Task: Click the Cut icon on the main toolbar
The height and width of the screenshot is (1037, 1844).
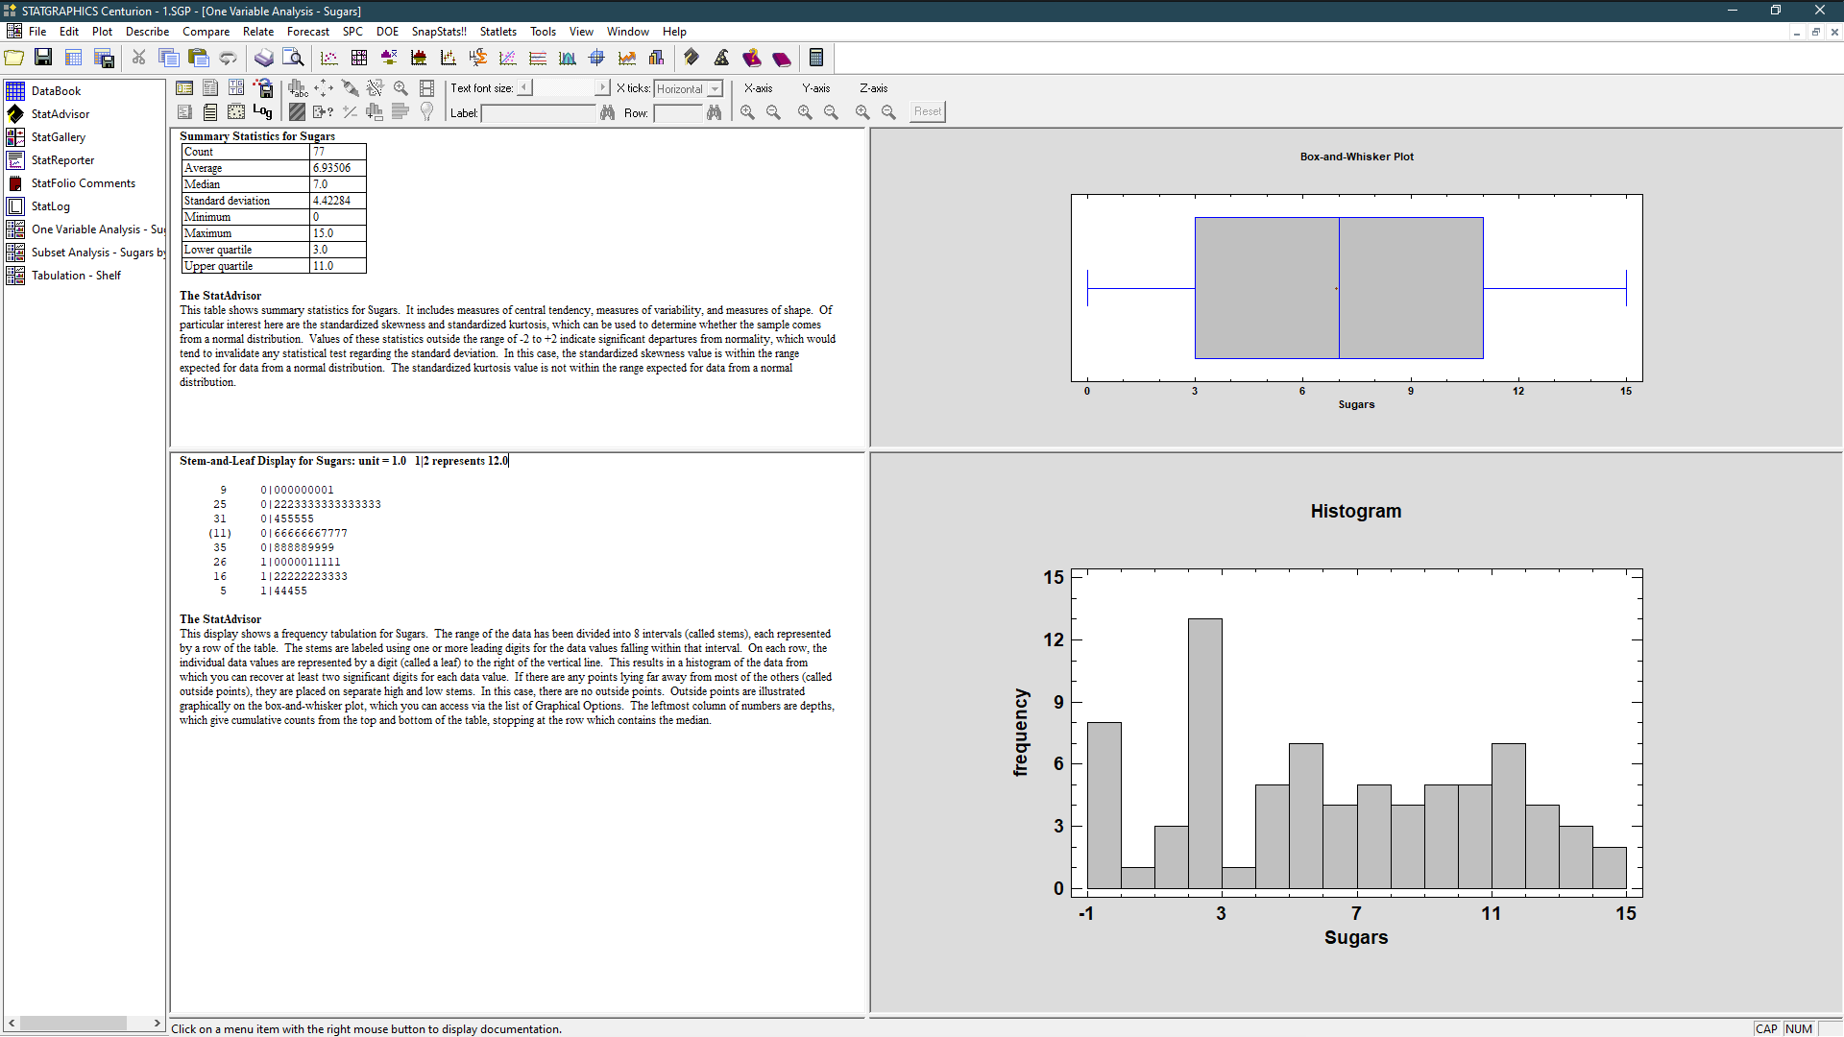Action: point(138,58)
